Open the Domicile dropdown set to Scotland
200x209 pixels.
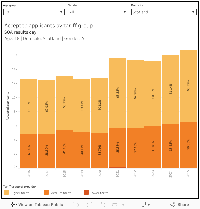(164, 12)
